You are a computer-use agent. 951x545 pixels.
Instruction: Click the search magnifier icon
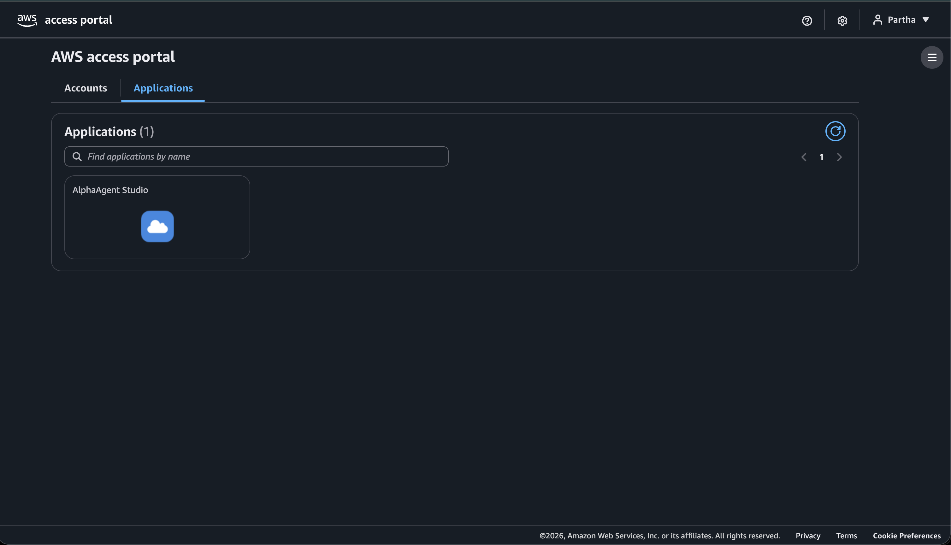[x=77, y=156]
